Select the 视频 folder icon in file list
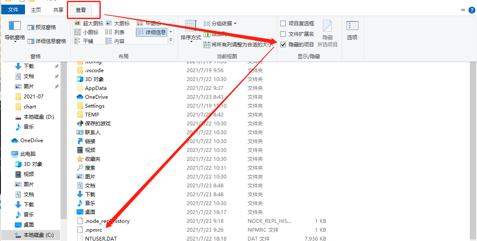Viewport: 477px width, 241px height. 80,150
